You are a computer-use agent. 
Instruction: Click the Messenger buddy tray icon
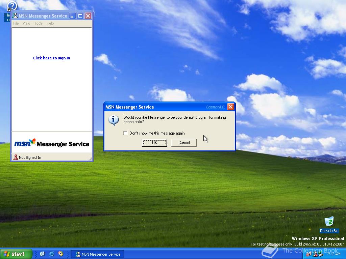pyautogui.click(x=315, y=254)
